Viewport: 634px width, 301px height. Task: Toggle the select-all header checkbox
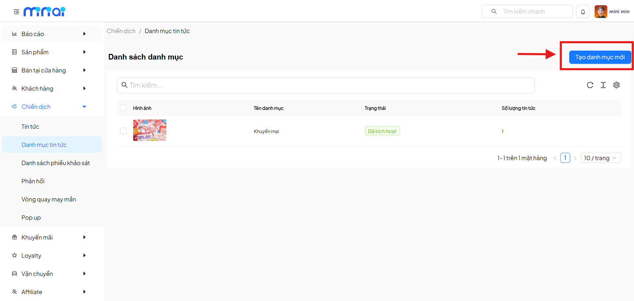click(x=123, y=108)
